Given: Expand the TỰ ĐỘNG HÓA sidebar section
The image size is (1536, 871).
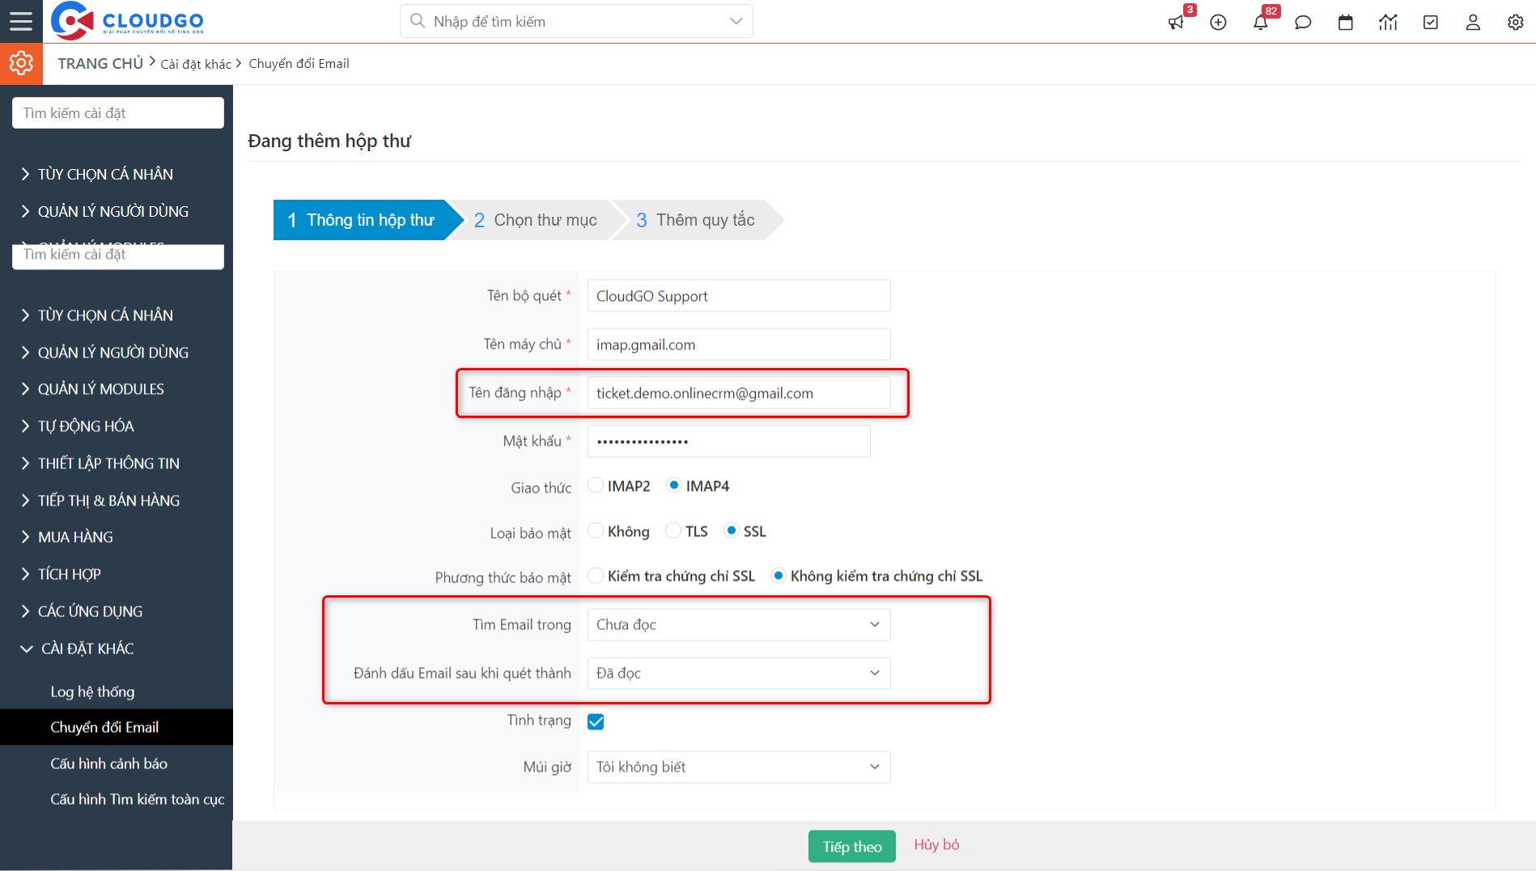Looking at the screenshot, I should click(x=86, y=426).
